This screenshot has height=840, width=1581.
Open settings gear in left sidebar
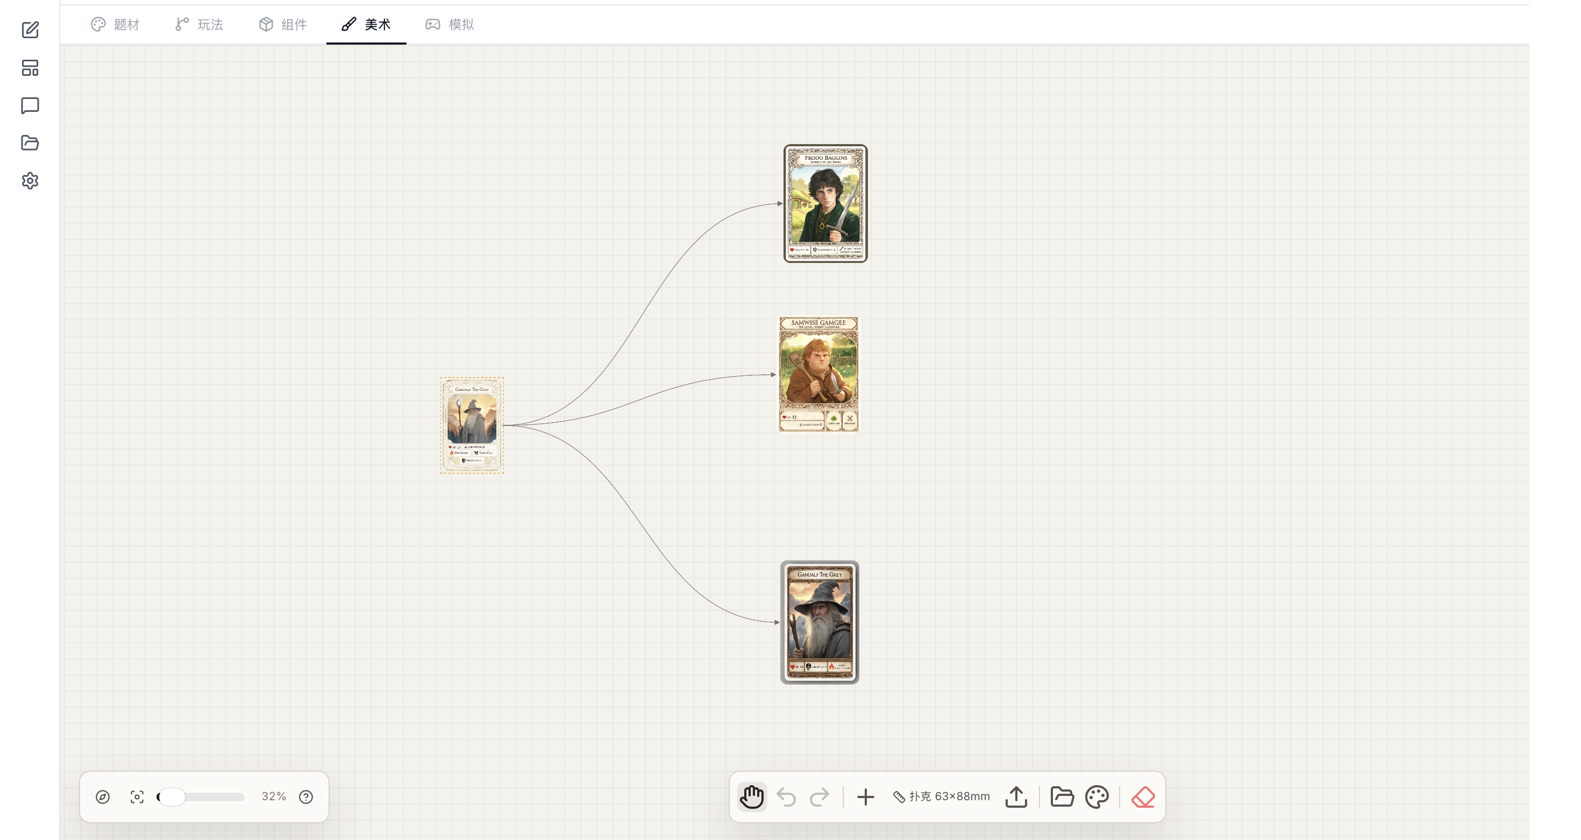tap(30, 180)
